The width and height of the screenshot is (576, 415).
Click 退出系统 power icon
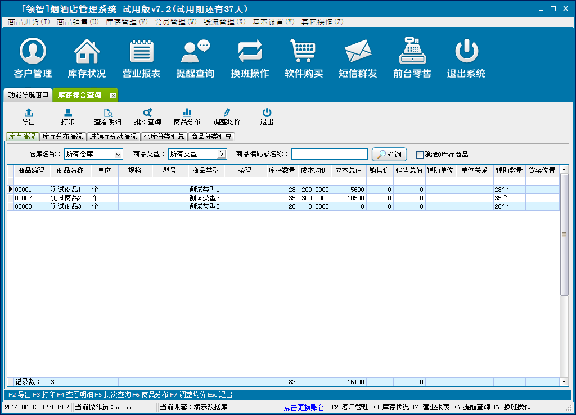pyautogui.click(x=466, y=52)
